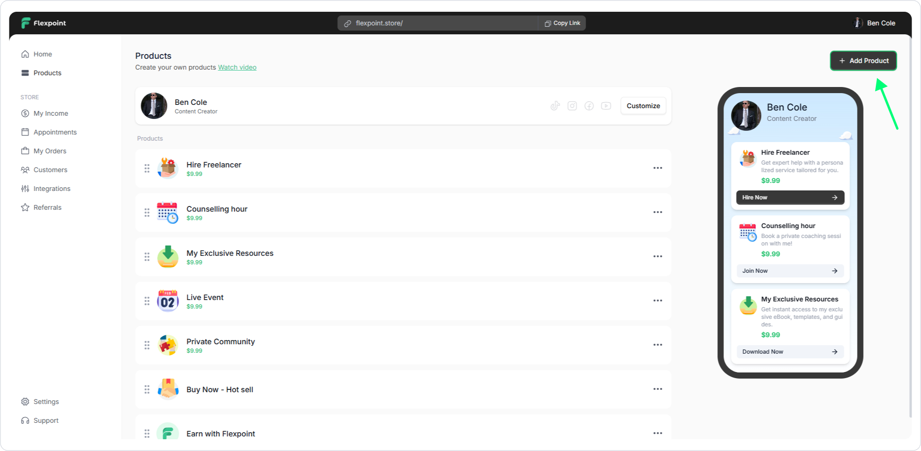
Task: Click the YouTube social icon
Action: (606, 106)
